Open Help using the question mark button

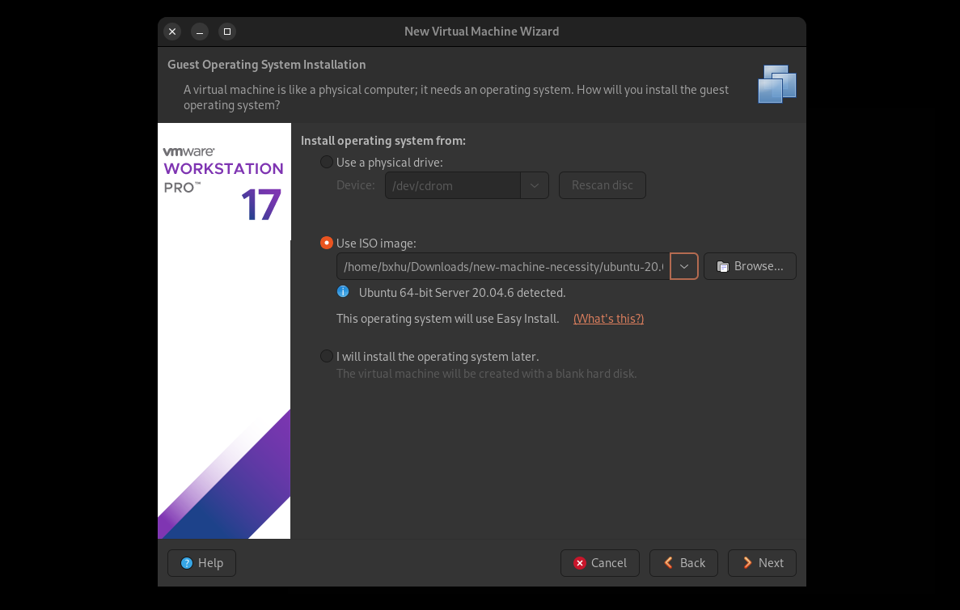click(201, 563)
